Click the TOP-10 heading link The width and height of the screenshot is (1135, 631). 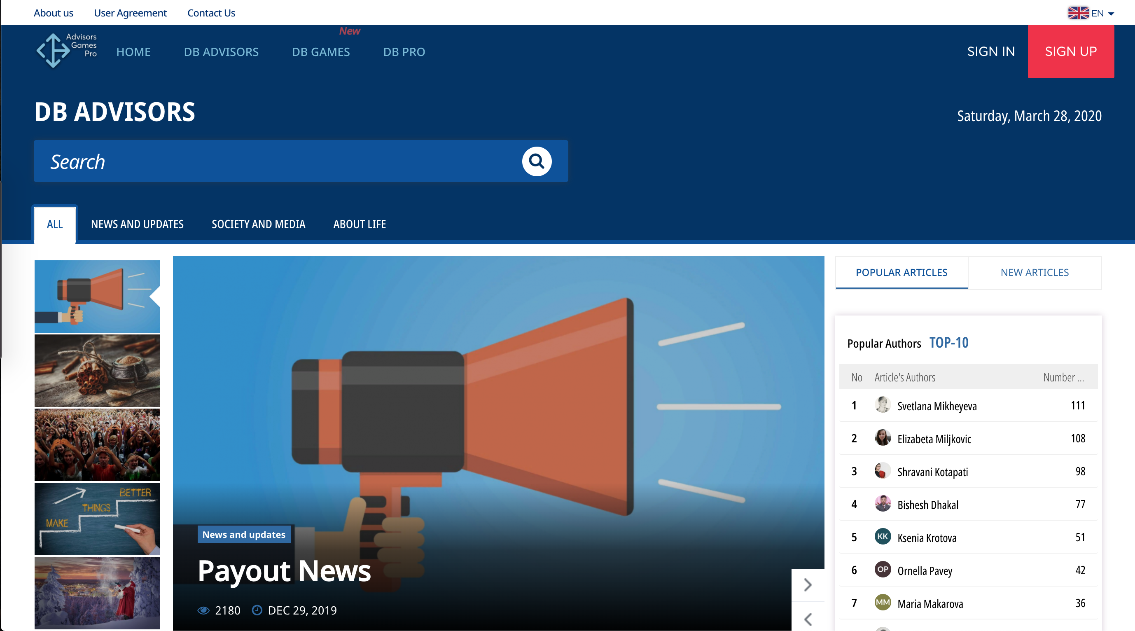[x=948, y=342]
